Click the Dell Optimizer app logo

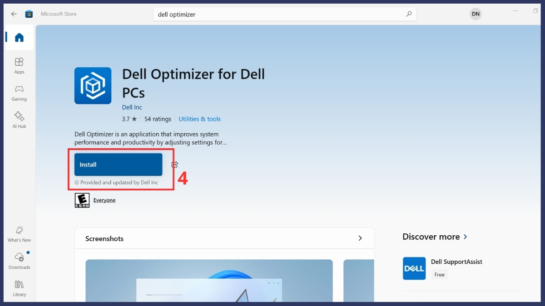[x=93, y=86]
